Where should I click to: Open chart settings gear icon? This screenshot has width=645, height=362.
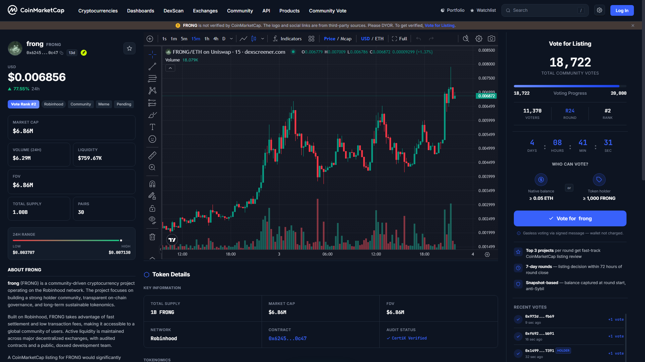coord(479,39)
